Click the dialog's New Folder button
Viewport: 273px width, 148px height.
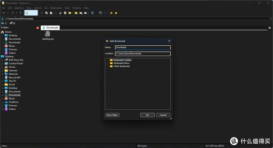(x=112, y=115)
